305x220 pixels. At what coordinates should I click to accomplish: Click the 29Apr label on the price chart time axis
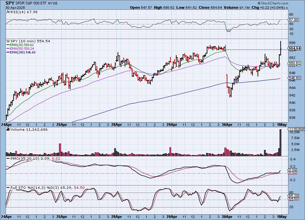point(172,125)
